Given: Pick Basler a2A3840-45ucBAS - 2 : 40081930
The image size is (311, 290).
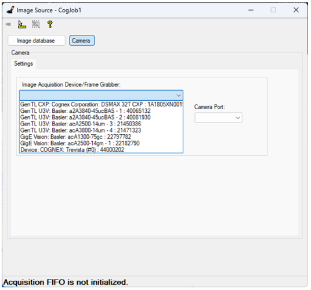Looking at the screenshot, I should [101, 117].
